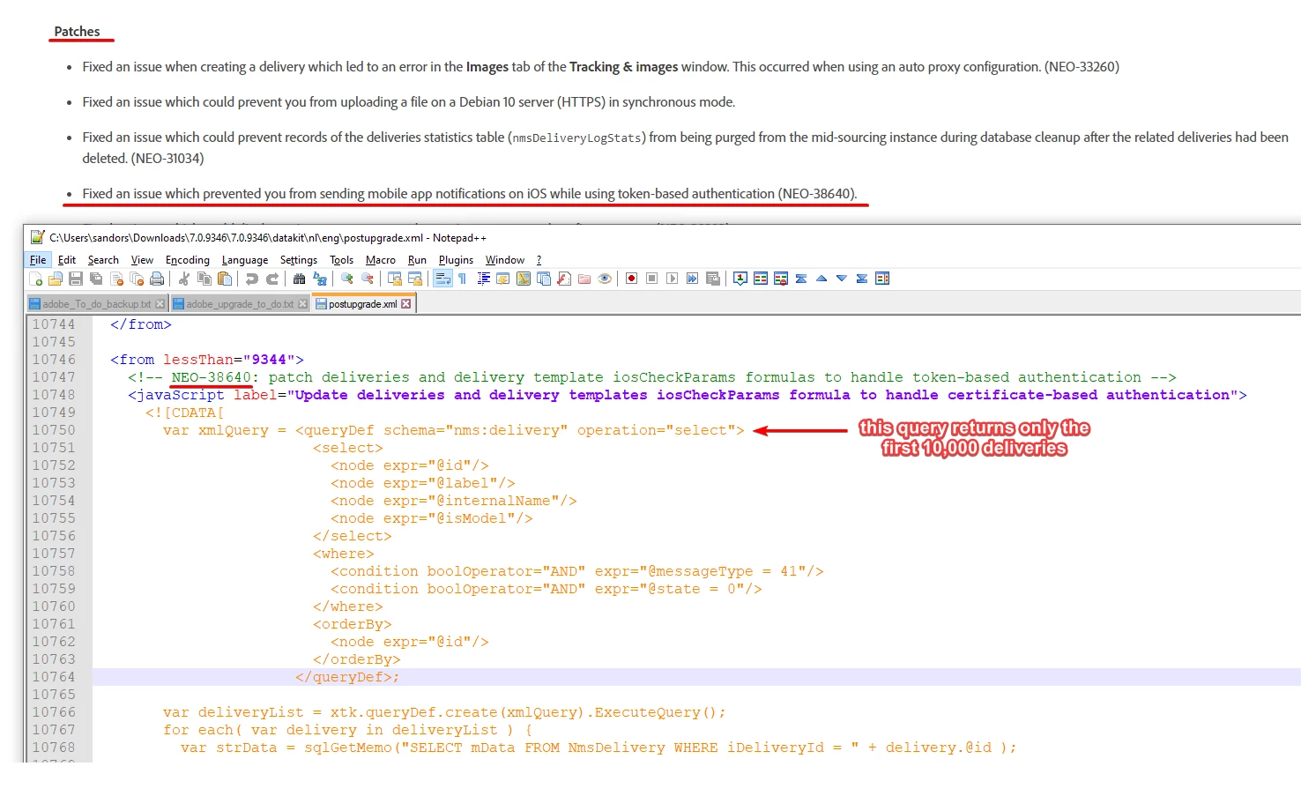Close the adobe_To_do_backup.txt tab

click(x=160, y=304)
